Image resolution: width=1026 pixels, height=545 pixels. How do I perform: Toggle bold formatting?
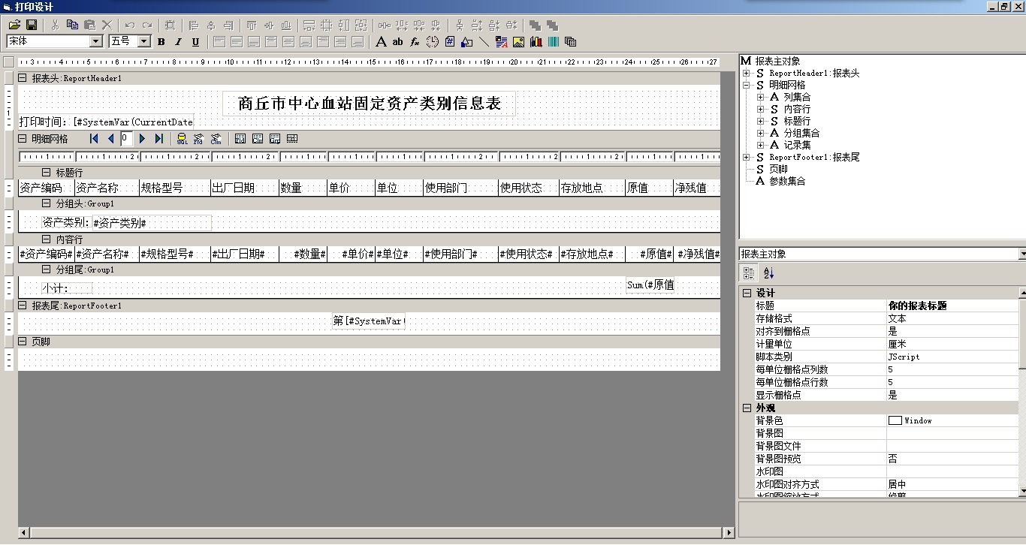point(161,42)
